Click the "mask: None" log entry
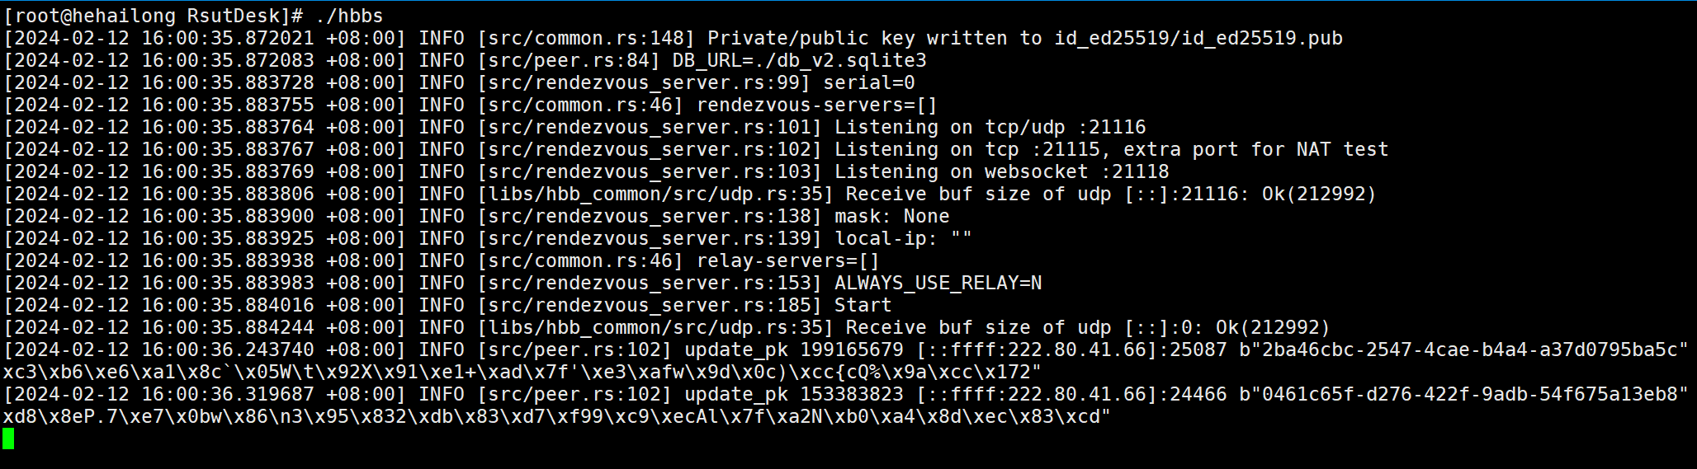Screen dimensions: 1697x469 [x=891, y=216]
